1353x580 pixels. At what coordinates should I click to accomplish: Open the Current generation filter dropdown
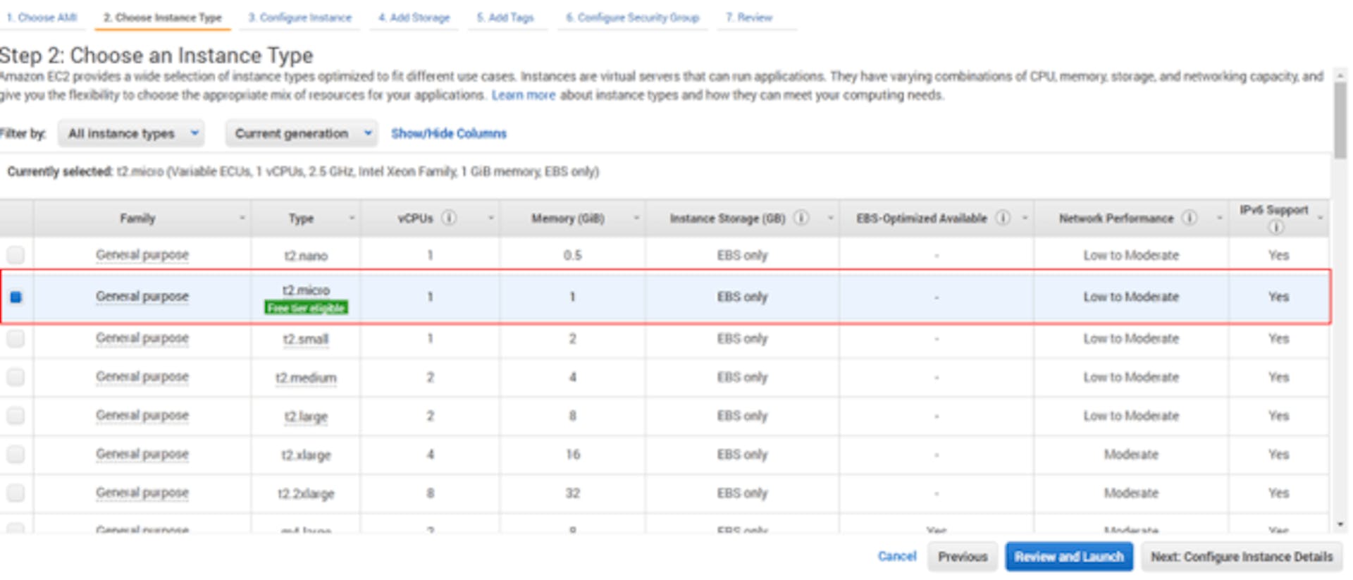coord(302,133)
